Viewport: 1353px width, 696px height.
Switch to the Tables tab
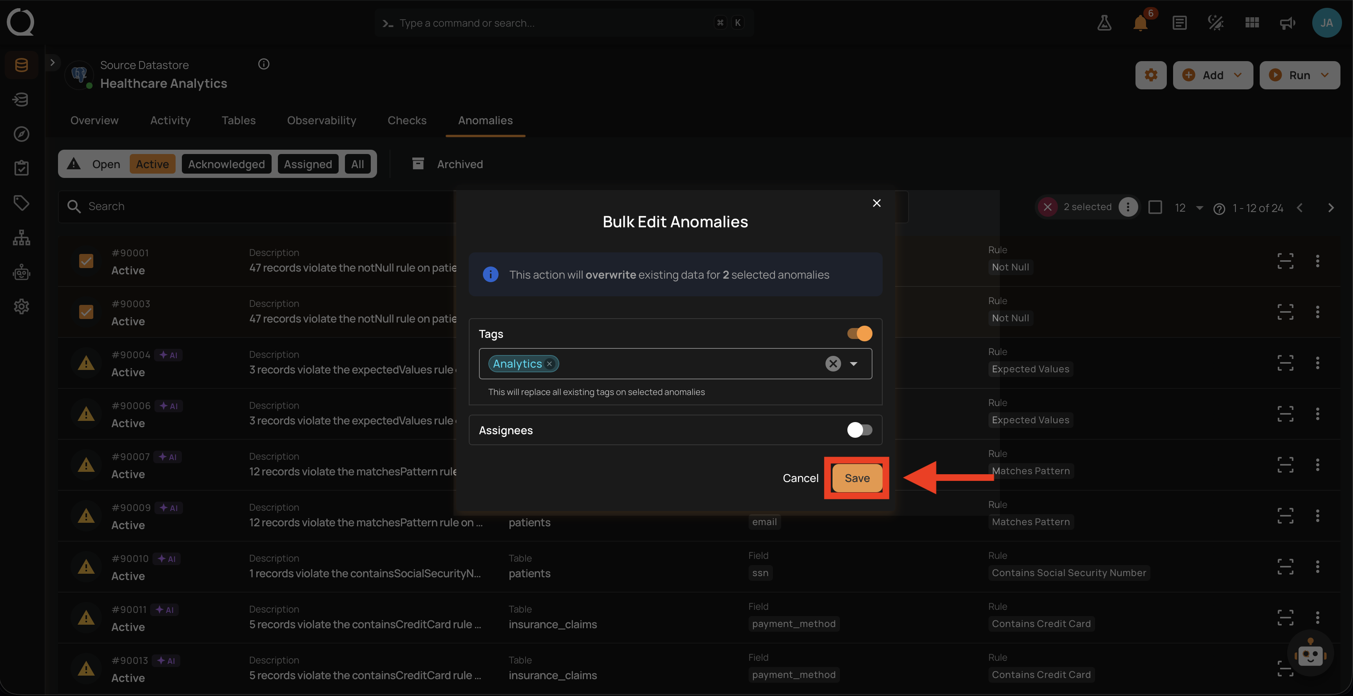[x=238, y=120]
